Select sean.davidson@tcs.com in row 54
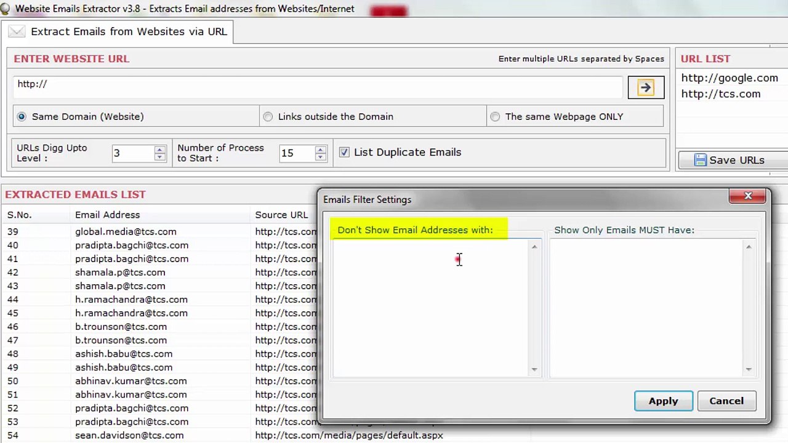The image size is (788, 443). pyautogui.click(x=129, y=435)
